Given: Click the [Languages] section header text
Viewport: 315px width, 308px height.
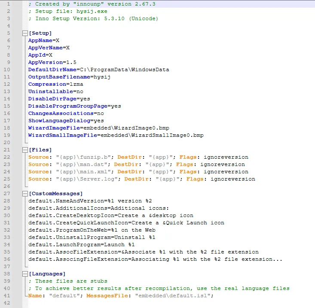Looking at the screenshot, I should pyautogui.click(x=47, y=274).
